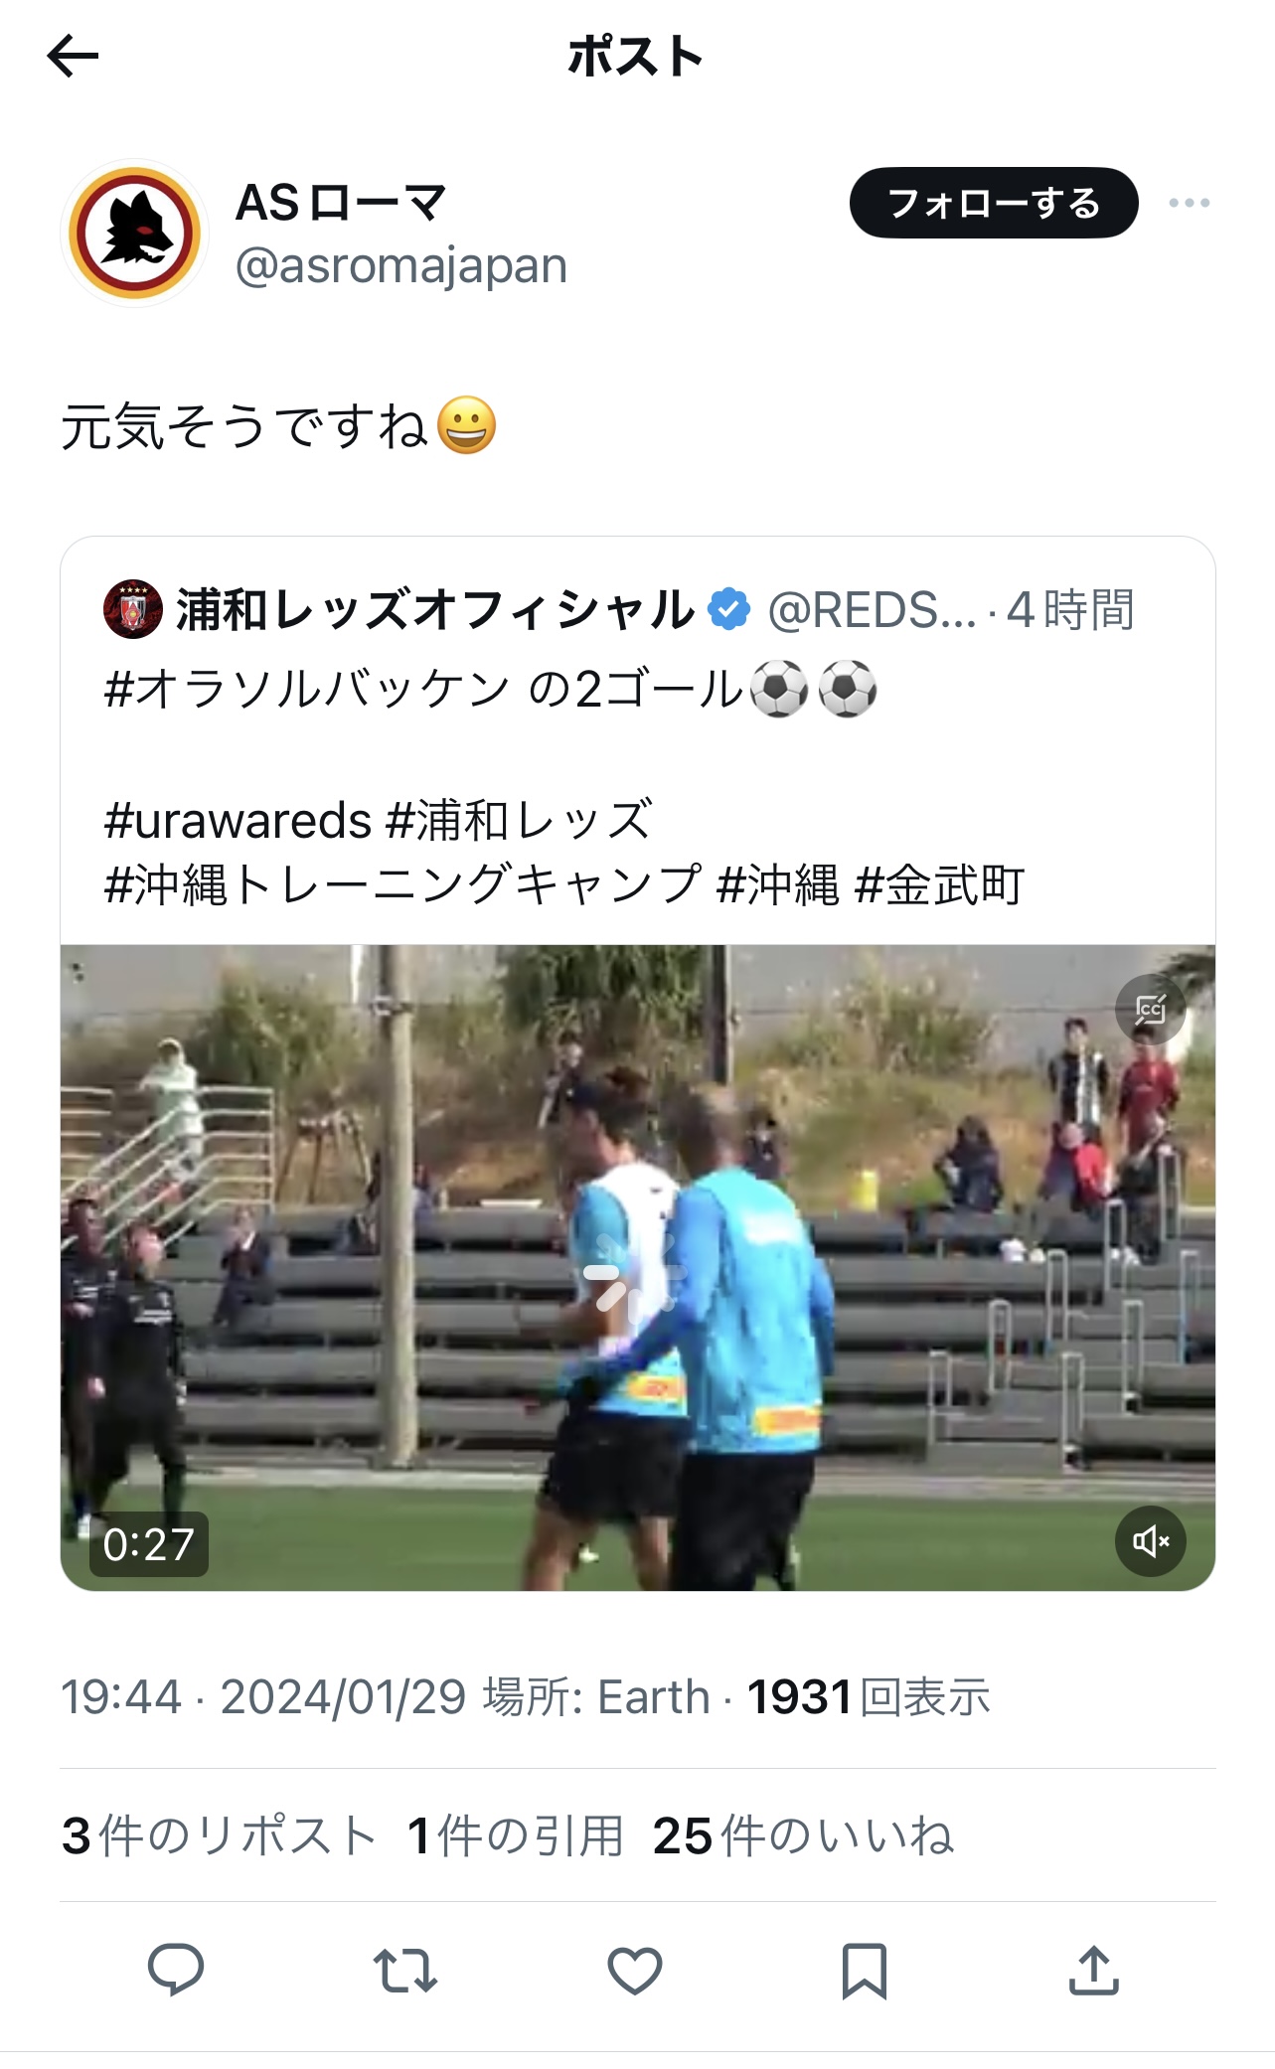The width and height of the screenshot is (1275, 2069).
Task: Open the AS Roma profile avatar
Action: click(134, 233)
